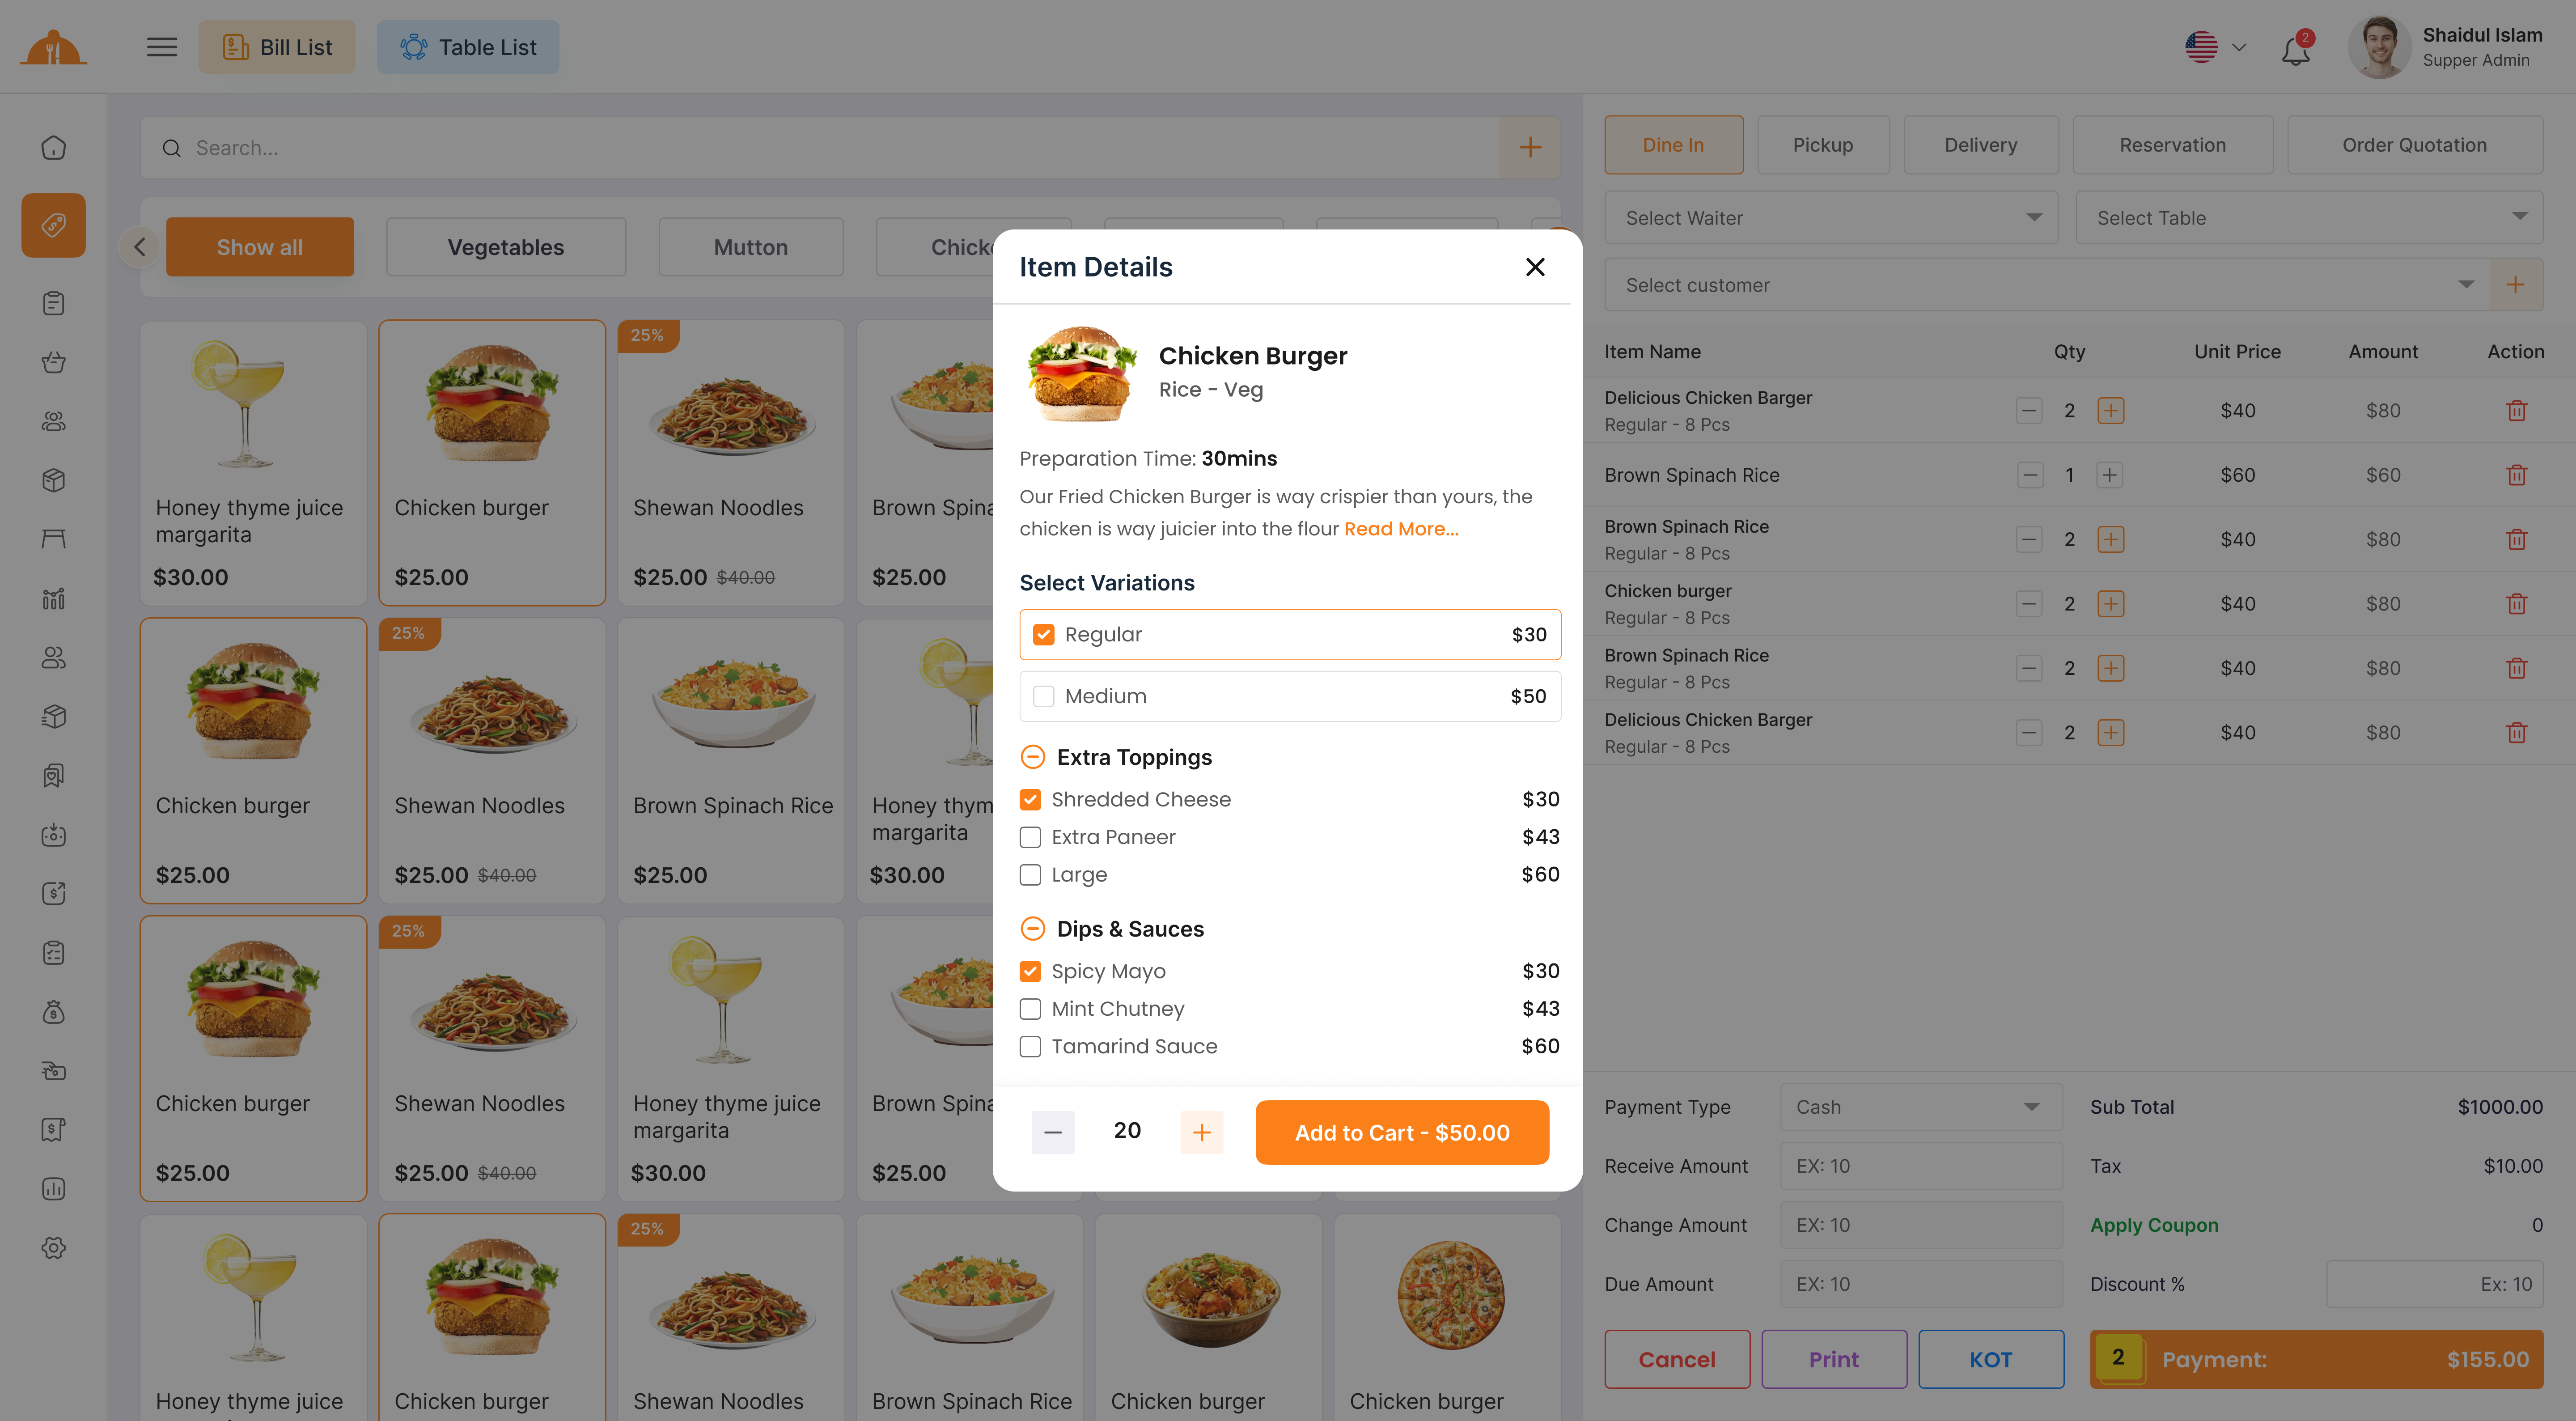The image size is (2576, 1421).
Task: Click the plus icon next to Search
Action: tap(1529, 148)
